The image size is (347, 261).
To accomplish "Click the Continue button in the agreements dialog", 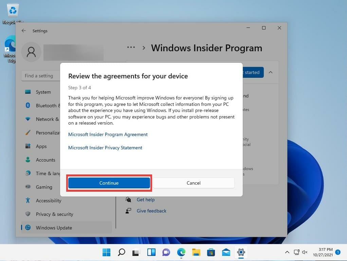I will point(109,183).
